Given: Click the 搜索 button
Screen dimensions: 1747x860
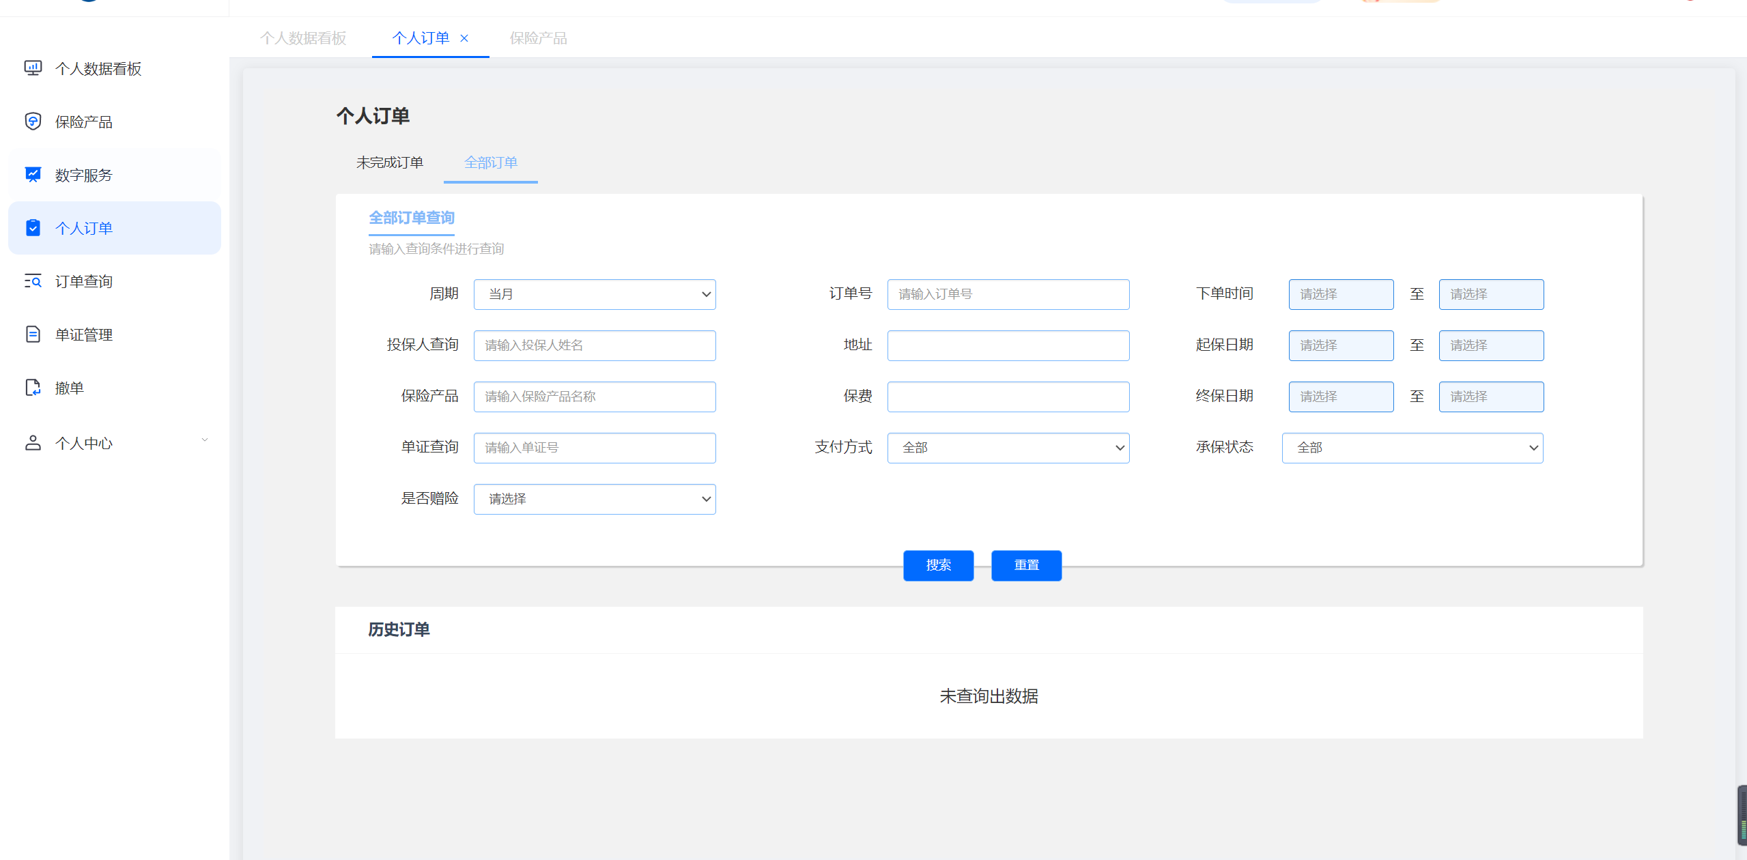Looking at the screenshot, I should coord(939,565).
